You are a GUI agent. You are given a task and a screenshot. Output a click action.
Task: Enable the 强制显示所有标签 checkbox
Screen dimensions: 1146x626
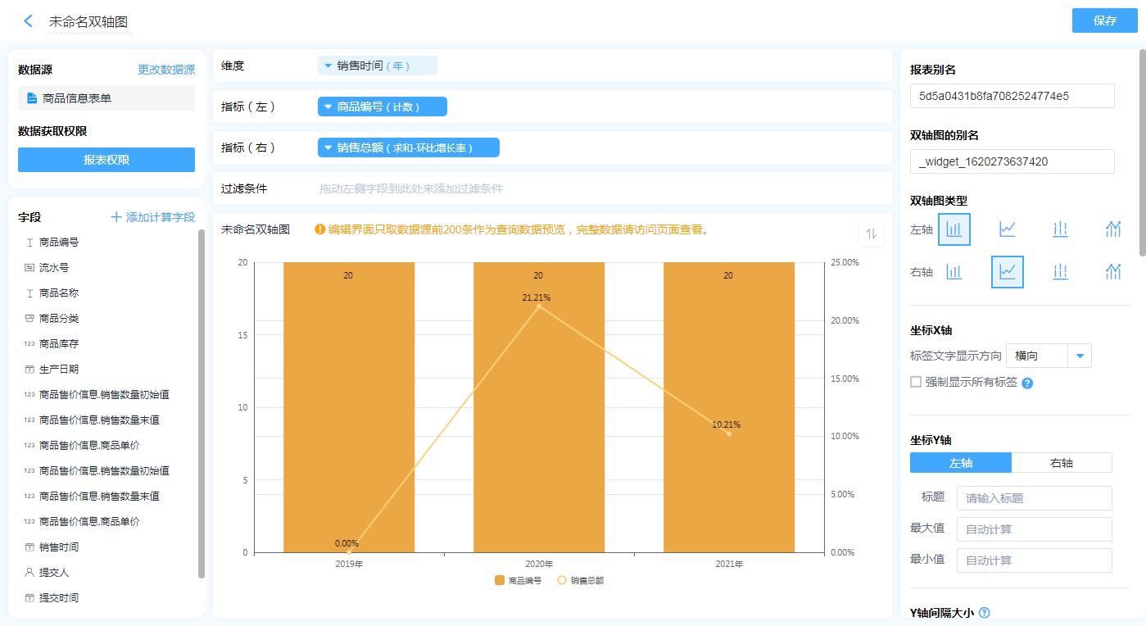(x=916, y=382)
